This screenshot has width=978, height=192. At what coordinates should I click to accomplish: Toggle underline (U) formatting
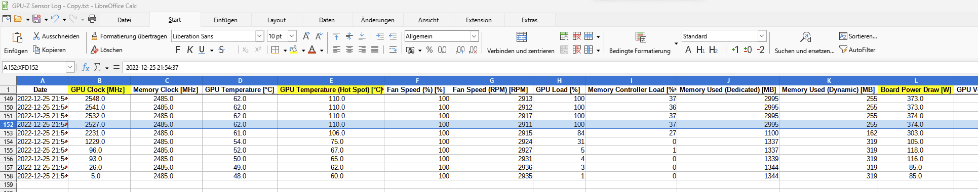pos(202,50)
